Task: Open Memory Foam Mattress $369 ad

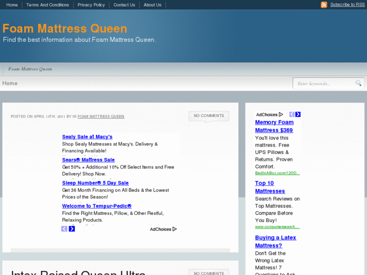Action: [x=274, y=126]
